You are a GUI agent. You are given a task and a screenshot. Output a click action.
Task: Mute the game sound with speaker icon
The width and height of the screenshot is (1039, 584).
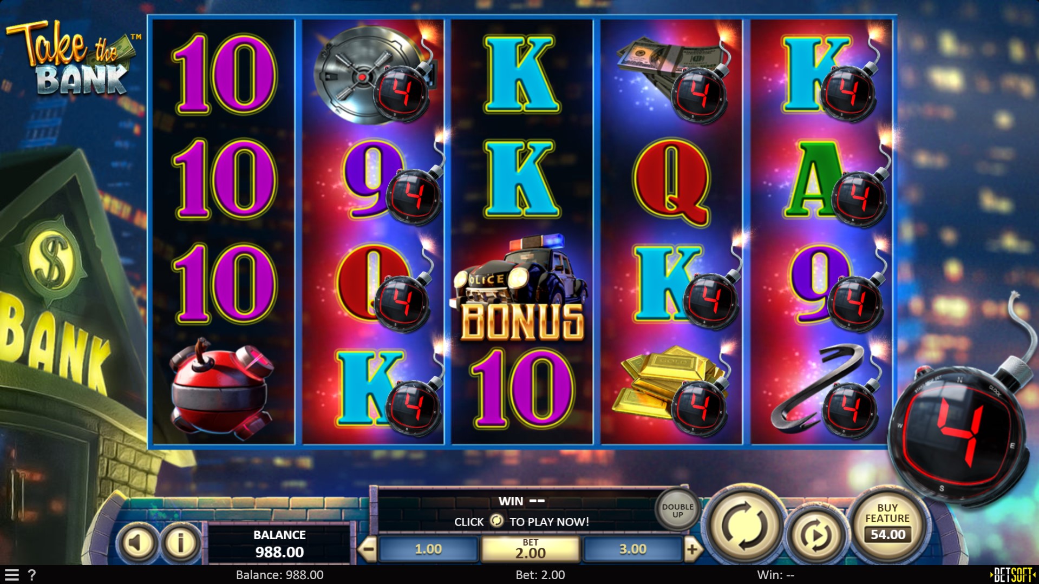point(138,542)
